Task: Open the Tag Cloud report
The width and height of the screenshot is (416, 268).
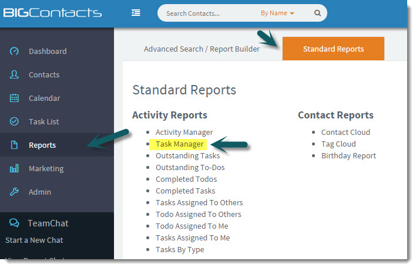Action: tap(338, 144)
